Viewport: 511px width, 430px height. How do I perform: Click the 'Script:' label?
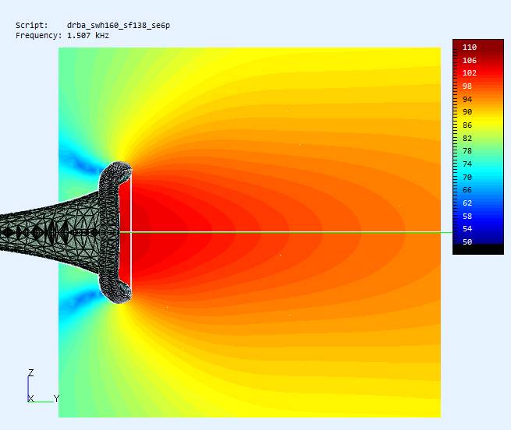coord(32,26)
